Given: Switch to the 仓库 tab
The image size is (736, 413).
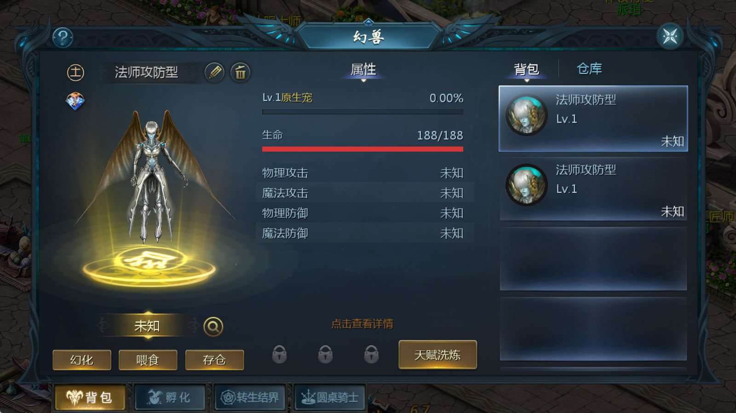Looking at the screenshot, I should [x=589, y=69].
